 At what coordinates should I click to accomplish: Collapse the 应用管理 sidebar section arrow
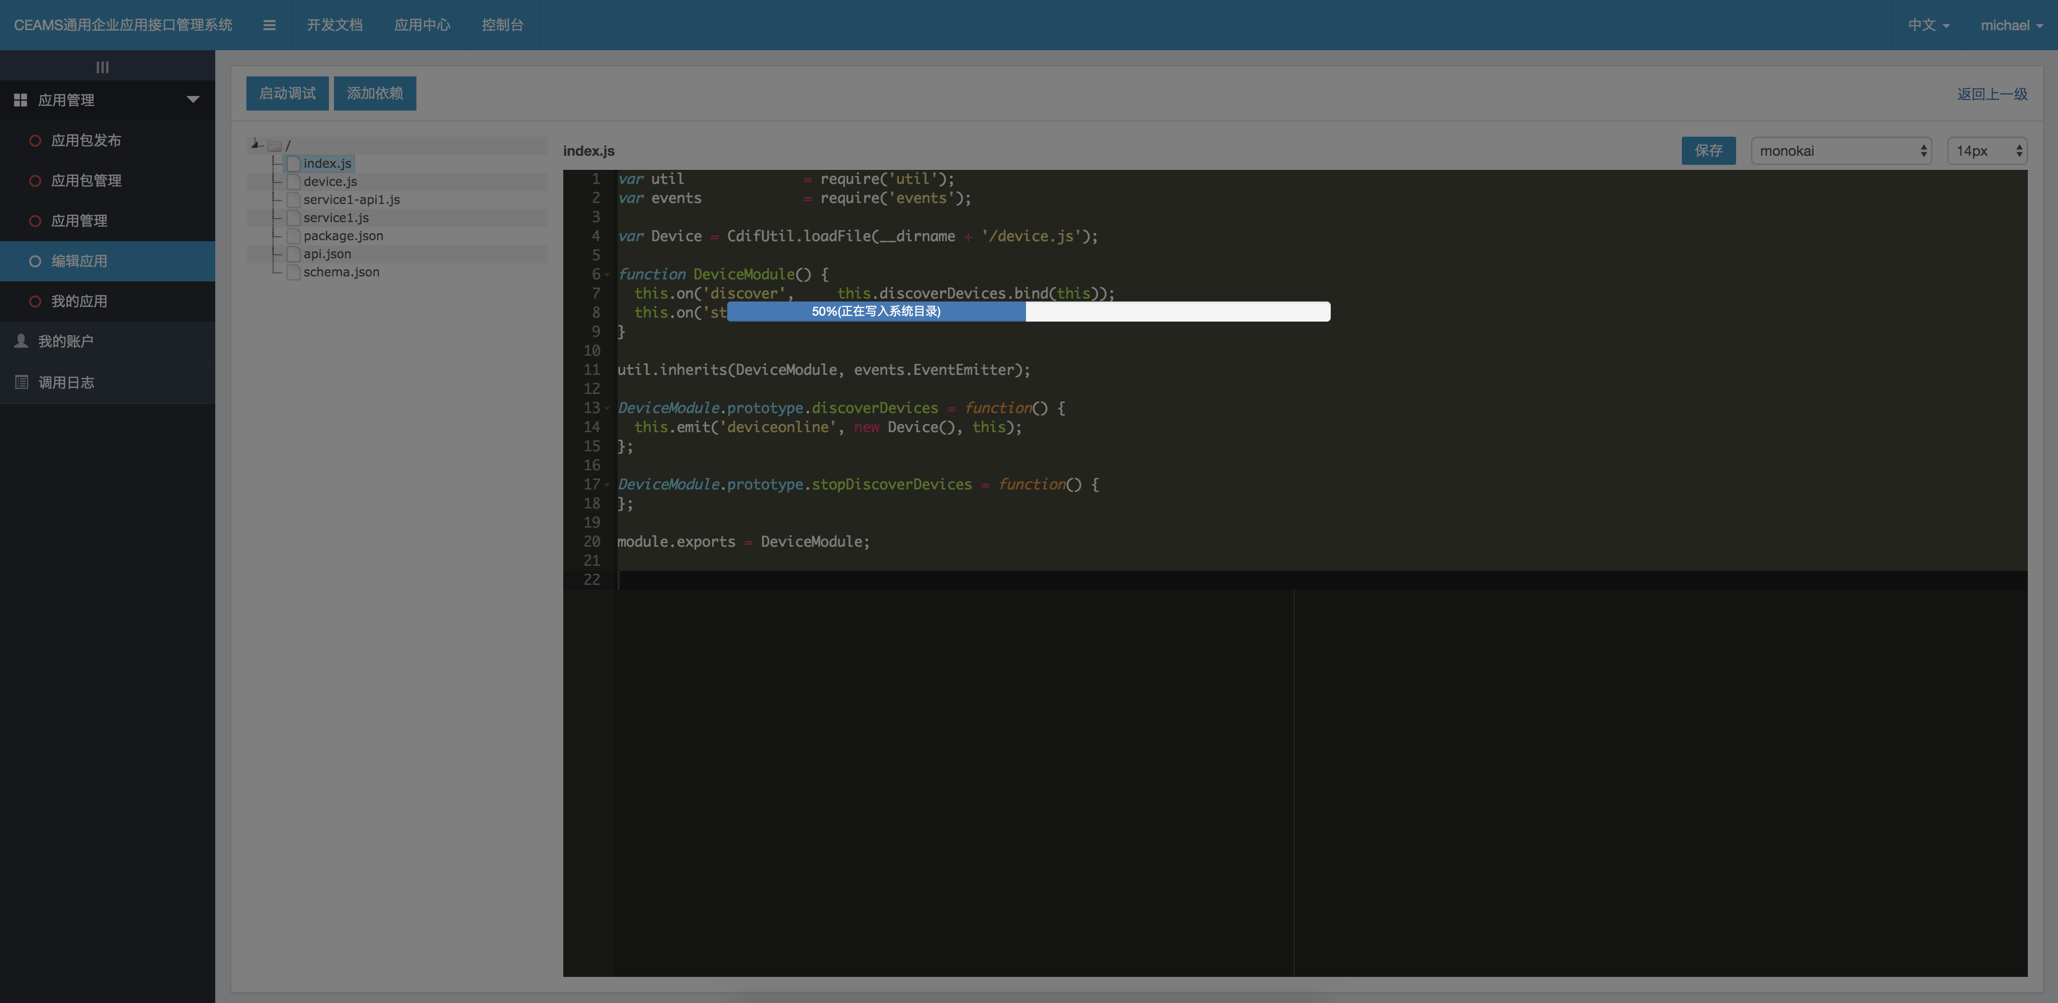point(193,99)
